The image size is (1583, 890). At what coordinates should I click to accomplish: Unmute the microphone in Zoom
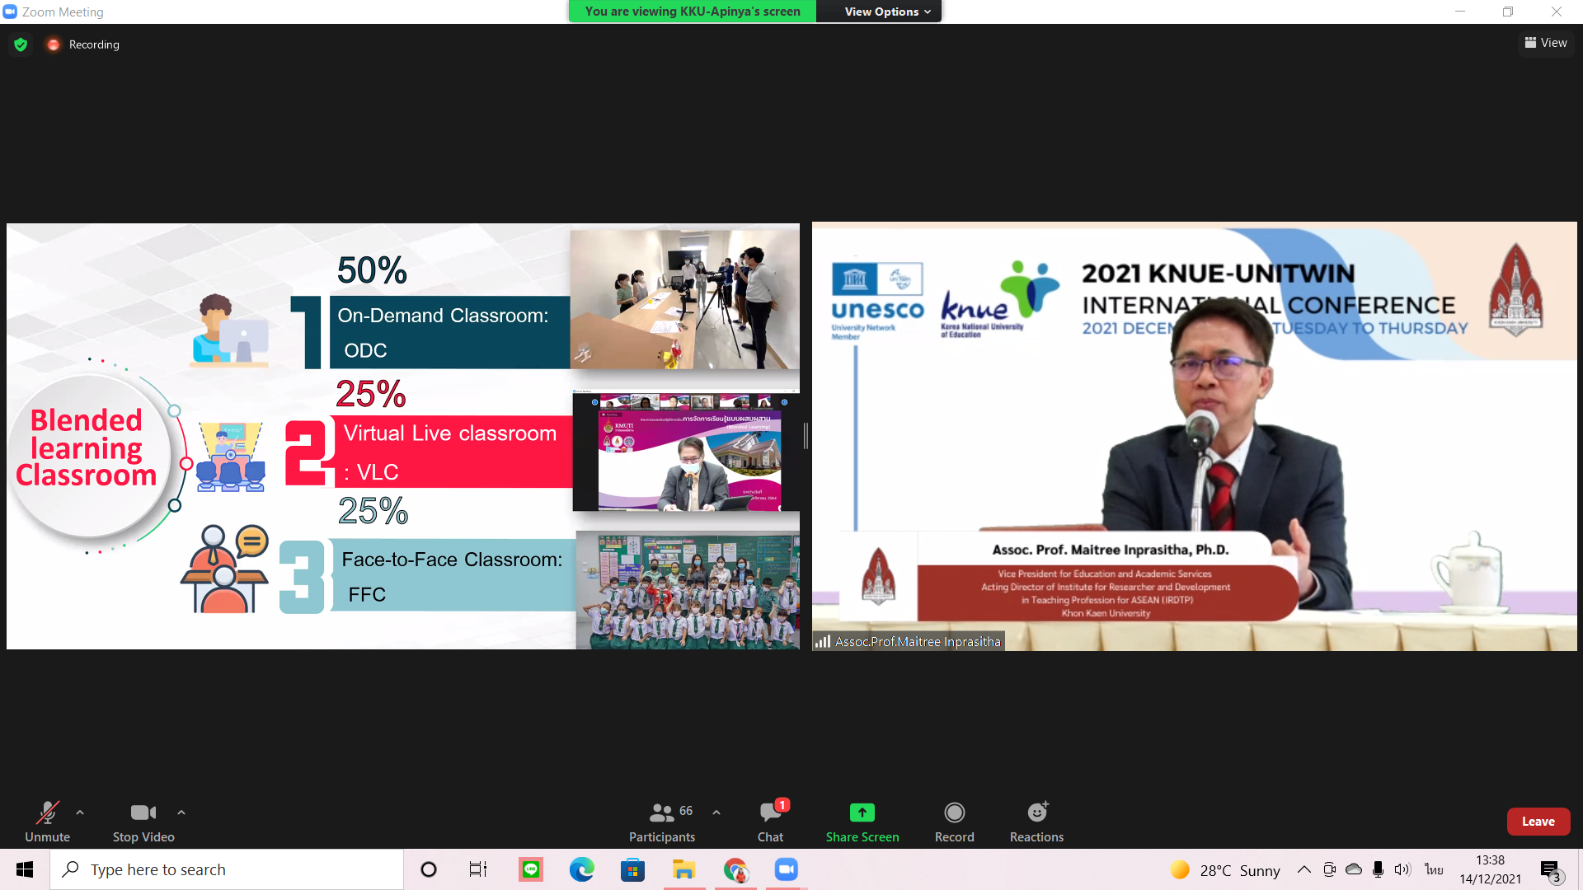pos(47,822)
